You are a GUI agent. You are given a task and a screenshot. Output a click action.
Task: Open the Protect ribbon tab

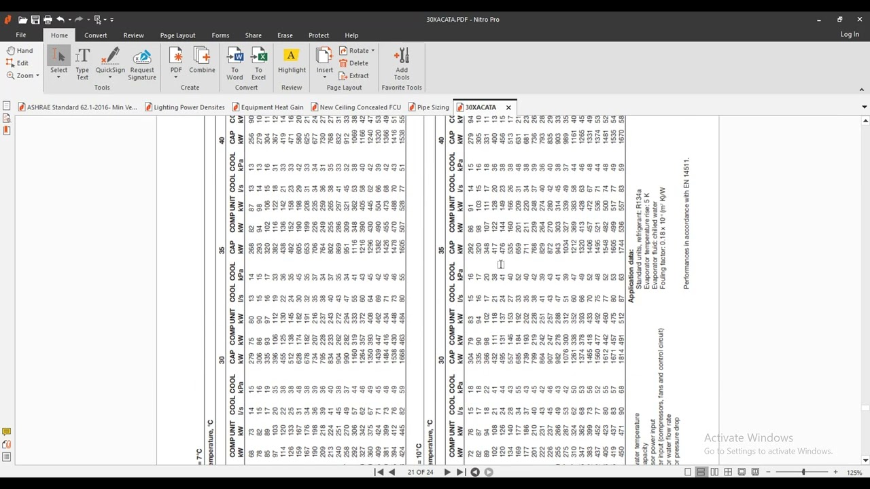(x=319, y=35)
